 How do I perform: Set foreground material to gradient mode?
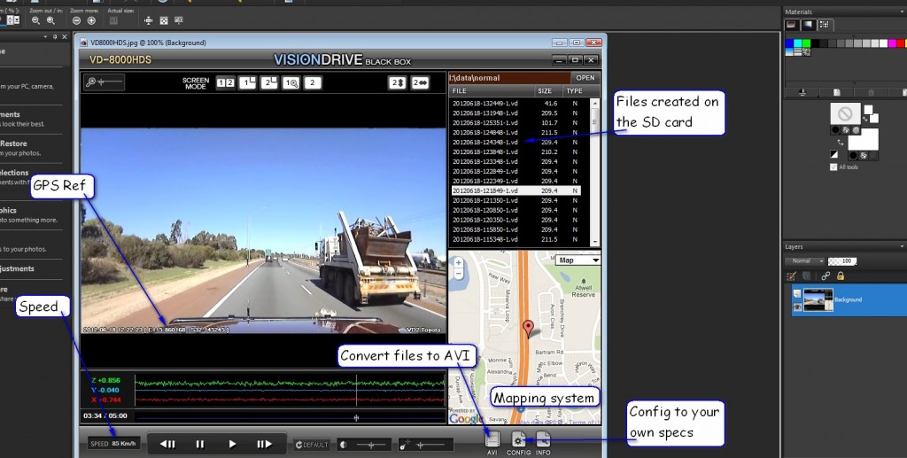pyautogui.click(x=846, y=130)
